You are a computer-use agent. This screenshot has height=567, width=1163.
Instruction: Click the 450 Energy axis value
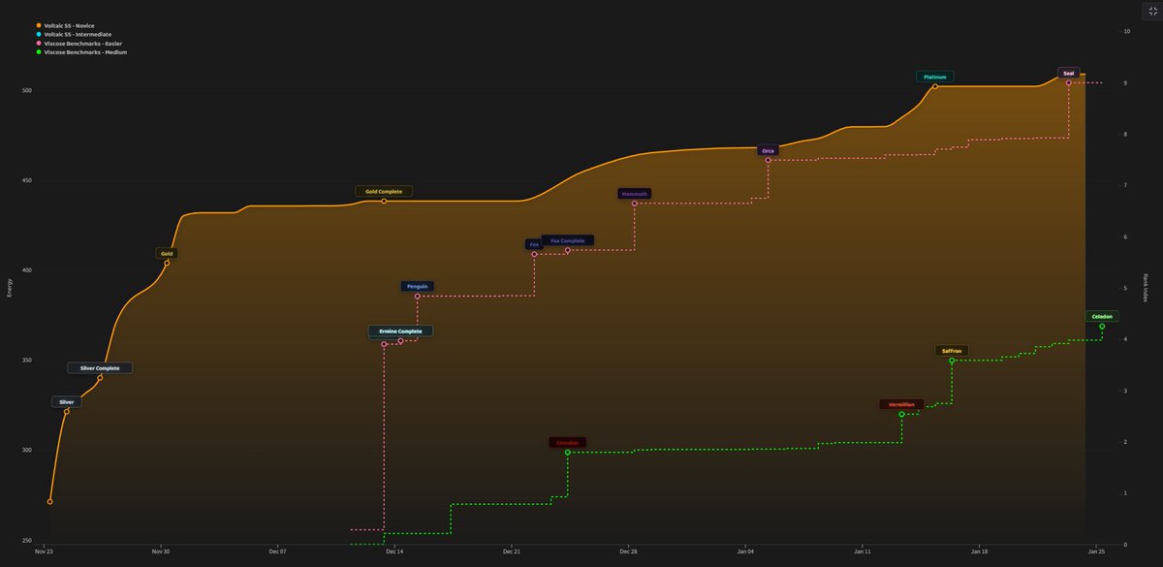[26, 181]
